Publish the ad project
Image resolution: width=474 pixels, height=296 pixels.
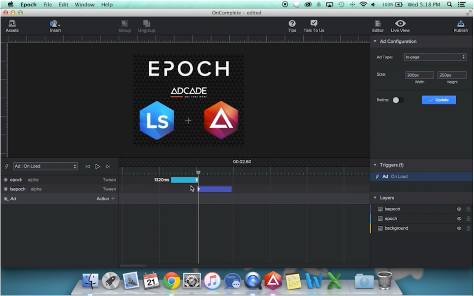460,26
